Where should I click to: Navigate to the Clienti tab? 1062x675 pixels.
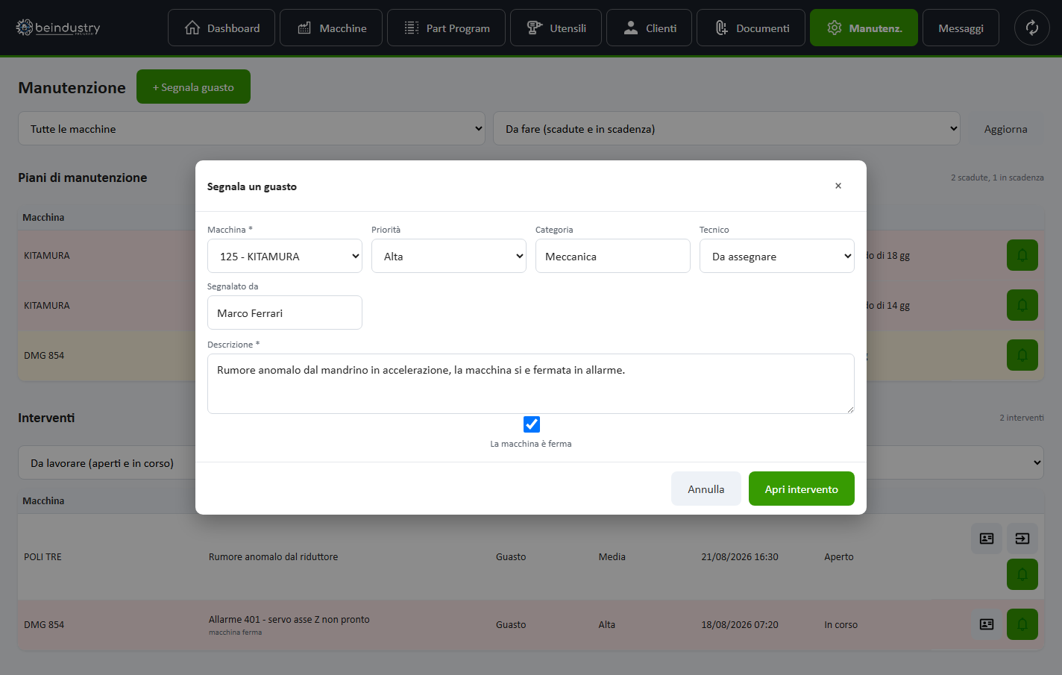(649, 28)
